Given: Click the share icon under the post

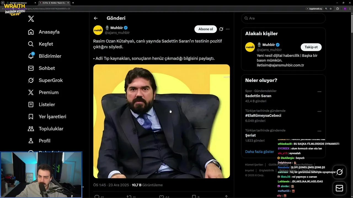Looking at the screenshot, I should click(226, 197).
